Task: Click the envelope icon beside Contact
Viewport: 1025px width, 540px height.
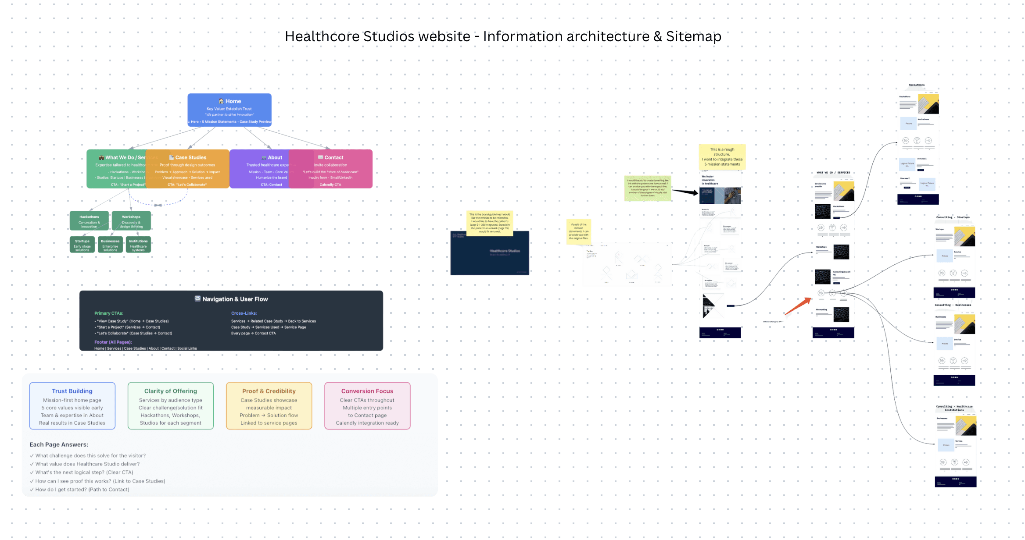Action: coord(320,157)
